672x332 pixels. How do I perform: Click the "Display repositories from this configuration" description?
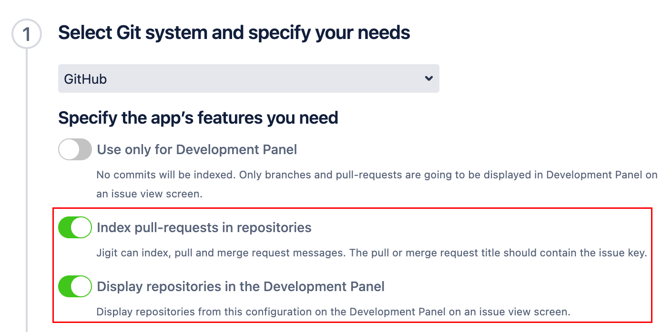(333, 312)
